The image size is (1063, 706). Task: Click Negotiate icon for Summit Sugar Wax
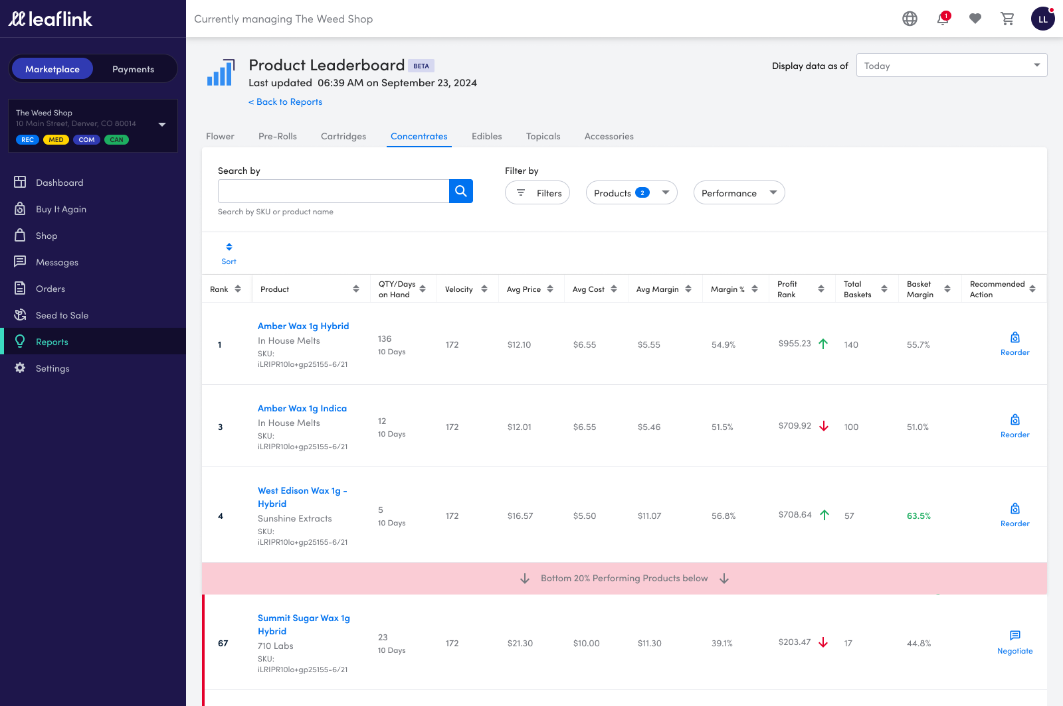(x=1015, y=636)
